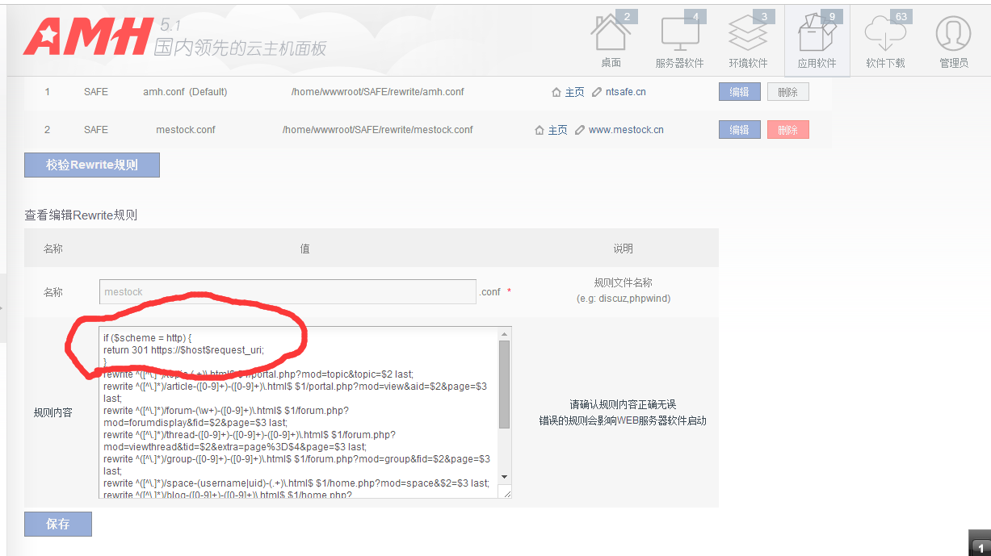This screenshot has height=556, width=991.
Task: Click 校验Rewrite规则 button
Action: pyautogui.click(x=91, y=165)
